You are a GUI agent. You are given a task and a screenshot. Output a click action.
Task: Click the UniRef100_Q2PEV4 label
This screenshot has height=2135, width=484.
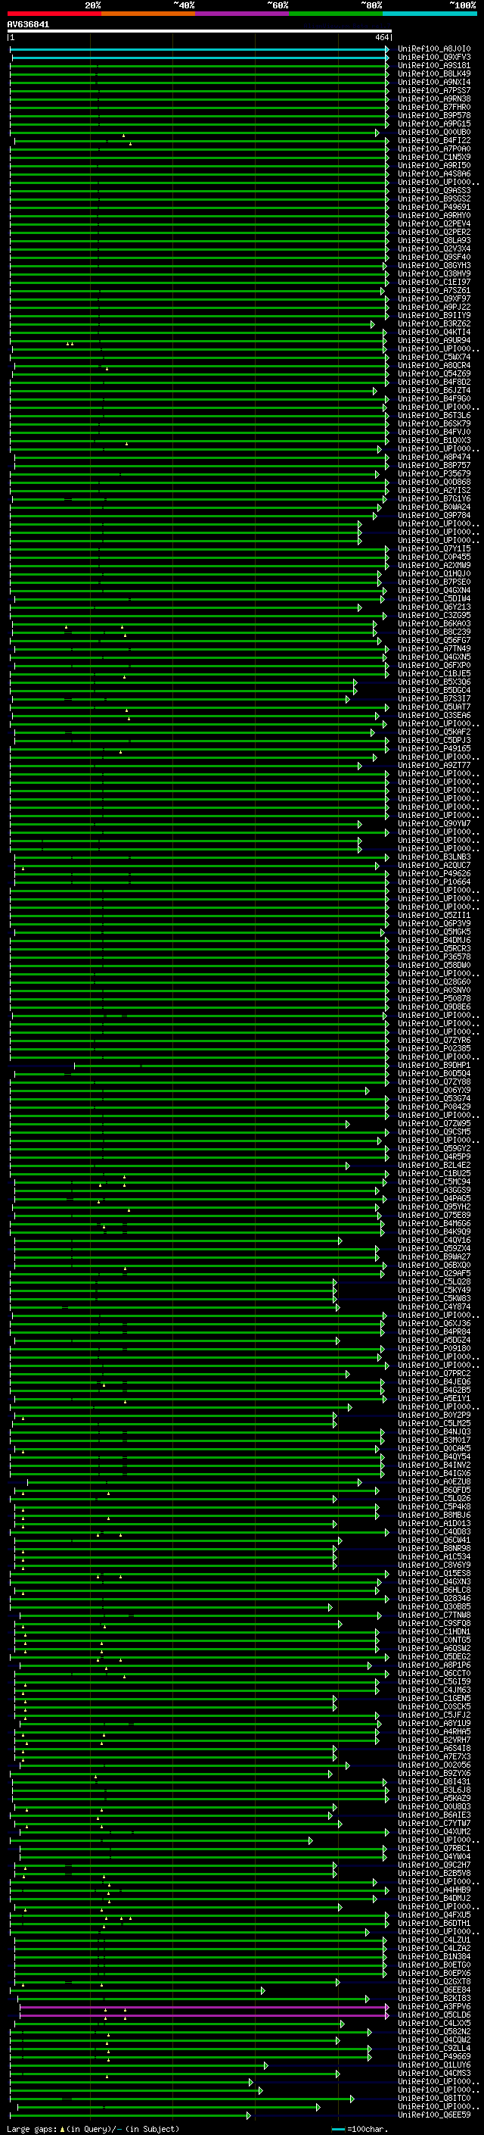click(x=434, y=223)
